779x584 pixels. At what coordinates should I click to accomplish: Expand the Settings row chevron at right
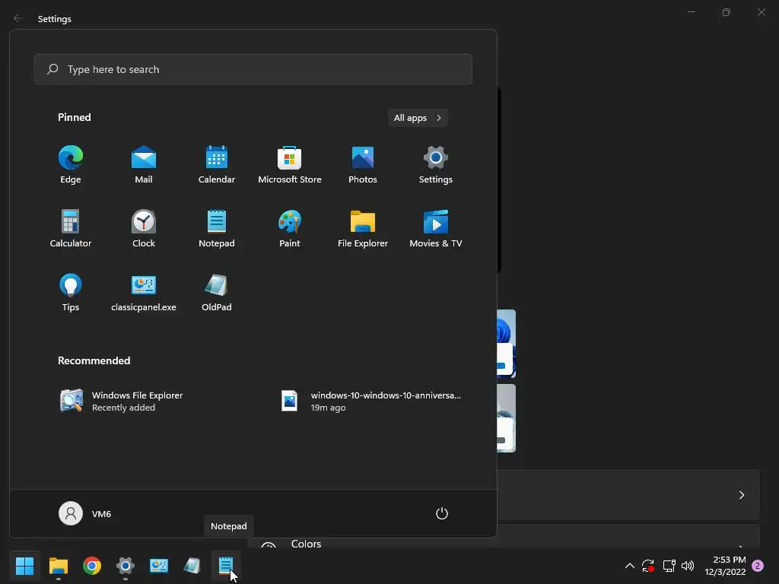pos(741,495)
